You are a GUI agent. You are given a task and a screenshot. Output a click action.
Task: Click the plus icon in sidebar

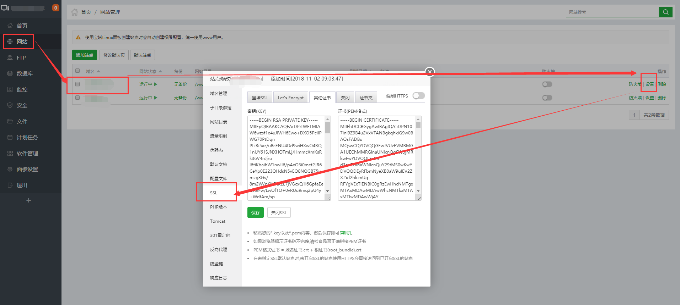click(29, 200)
